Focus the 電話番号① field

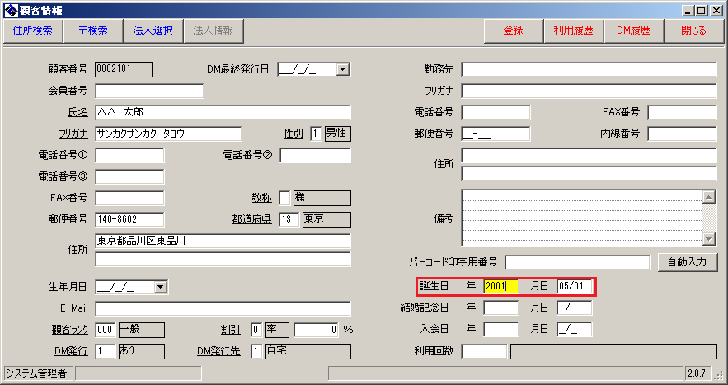coord(129,155)
